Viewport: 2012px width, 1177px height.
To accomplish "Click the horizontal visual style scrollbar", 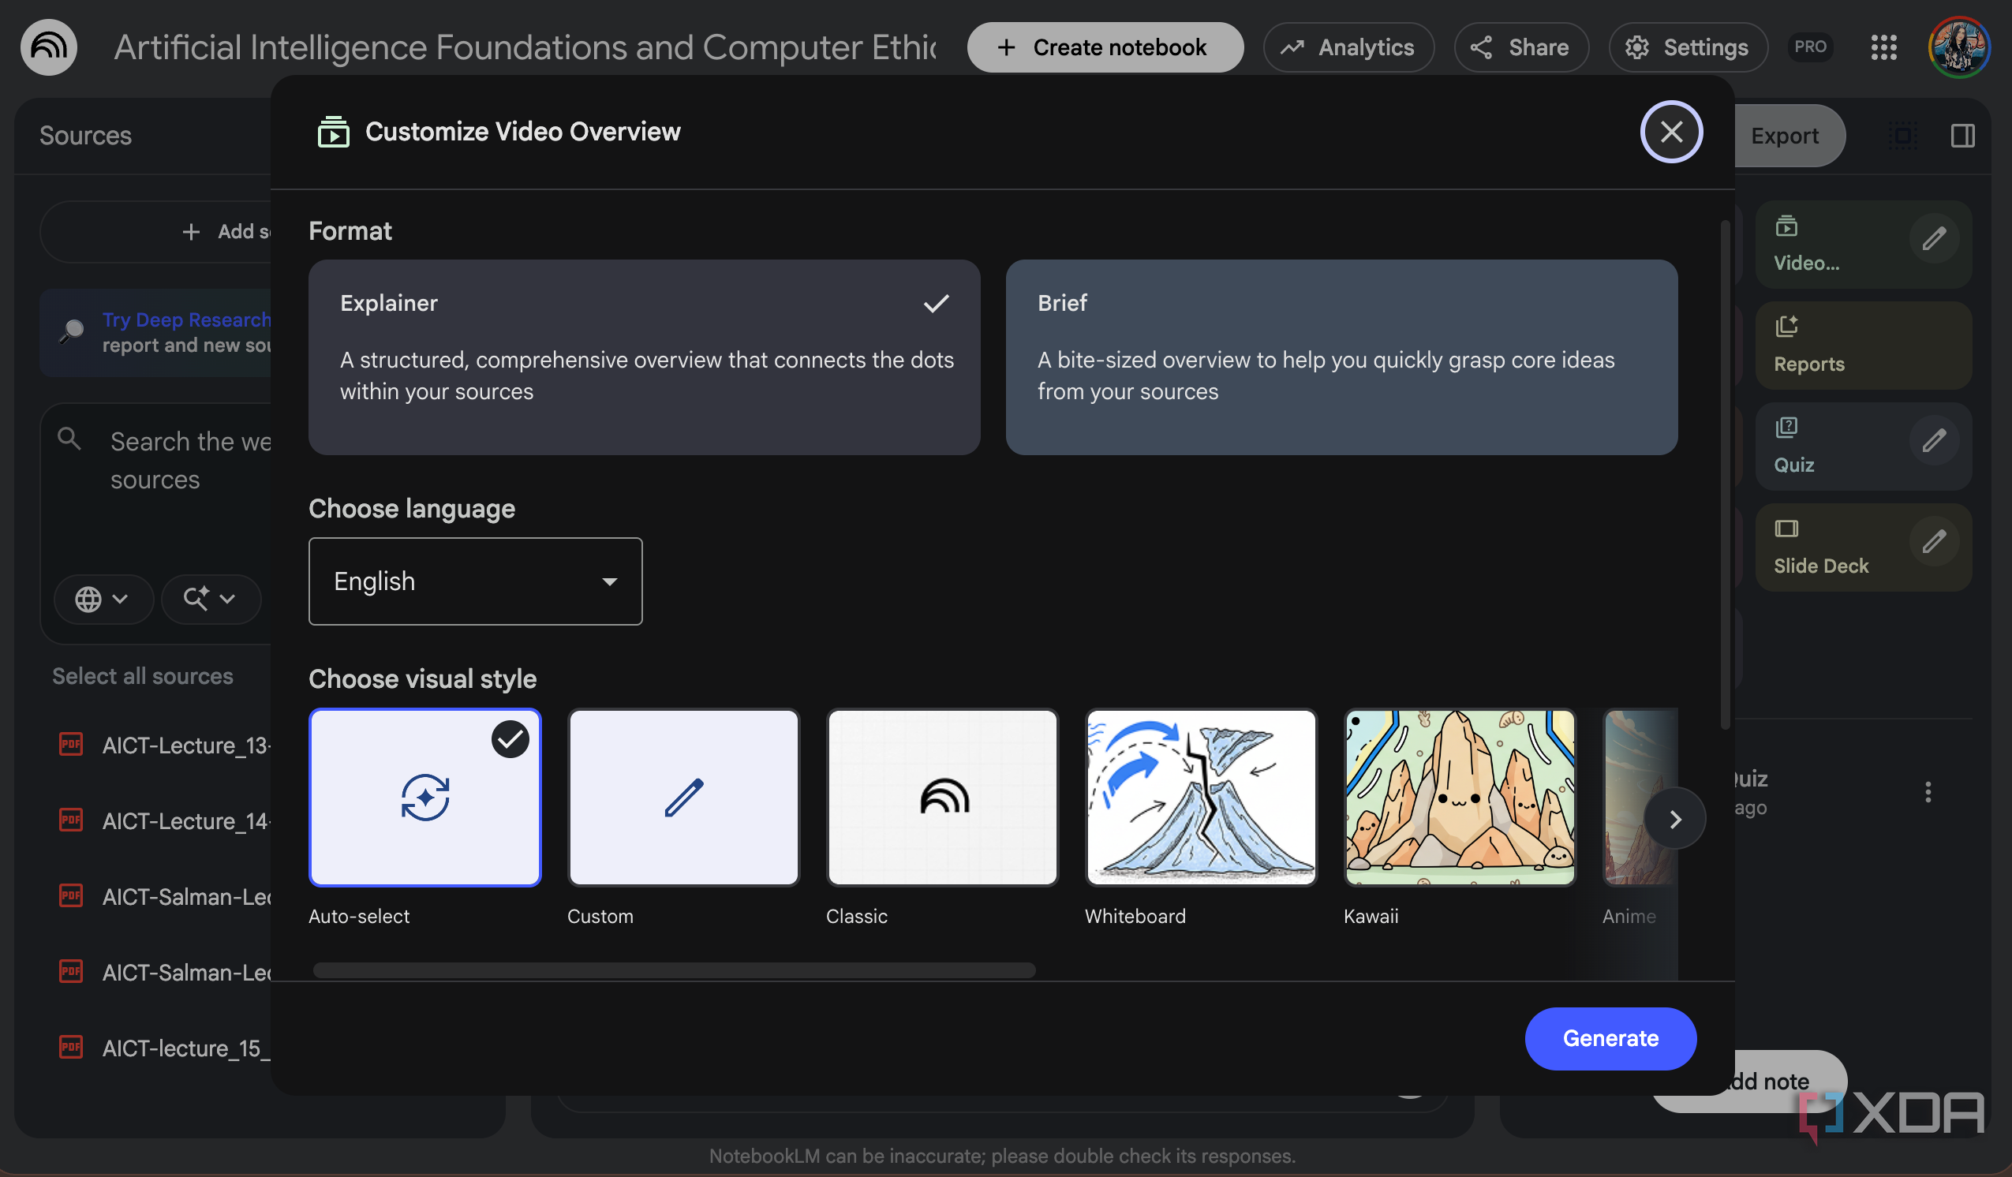I will click(x=674, y=970).
